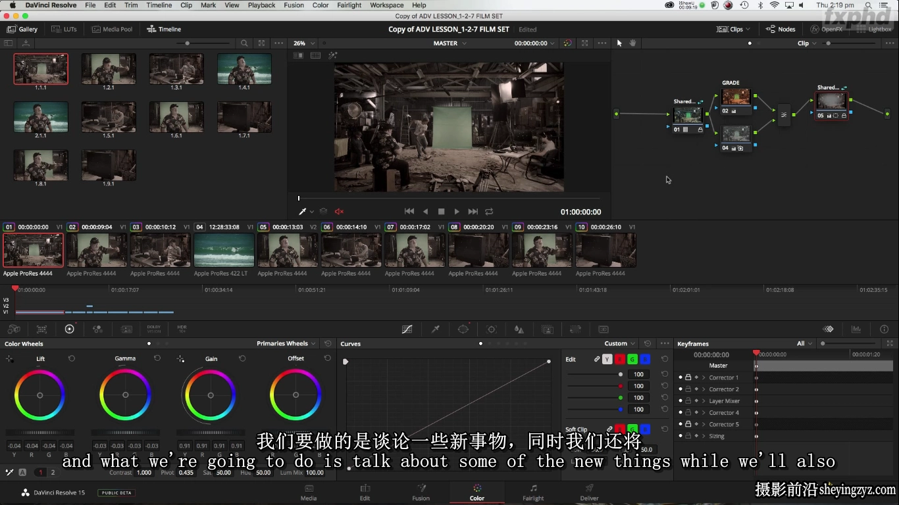Reset the Gamma color wheel
Image resolution: width=899 pixels, height=505 pixels.
(157, 358)
